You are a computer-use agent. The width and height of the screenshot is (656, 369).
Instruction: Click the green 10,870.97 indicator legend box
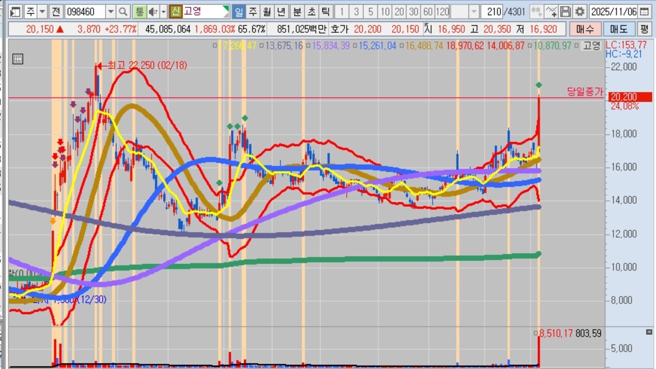(x=529, y=46)
